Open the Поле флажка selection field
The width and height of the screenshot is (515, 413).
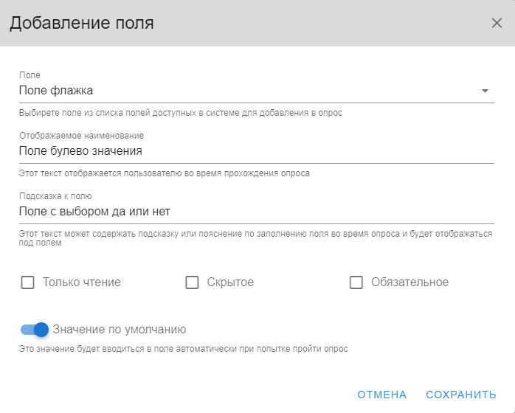(257, 91)
